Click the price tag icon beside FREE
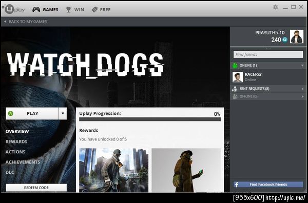This screenshot has height=203, width=308. [x=94, y=9]
